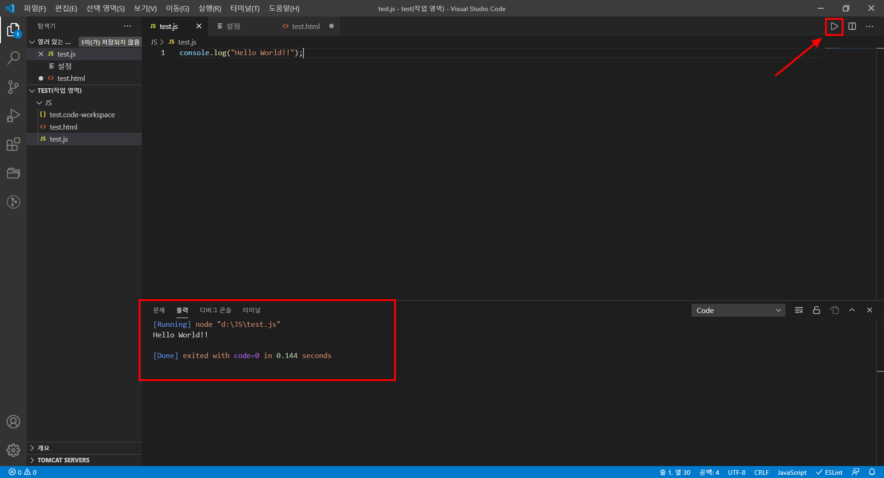Open the 보기(V) menu
Image resolution: width=884 pixels, height=478 pixels.
[145, 8]
